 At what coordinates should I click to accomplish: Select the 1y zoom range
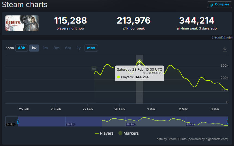tap(79, 48)
